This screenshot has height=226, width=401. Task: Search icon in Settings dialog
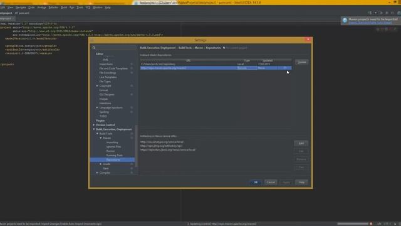click(x=94, y=48)
